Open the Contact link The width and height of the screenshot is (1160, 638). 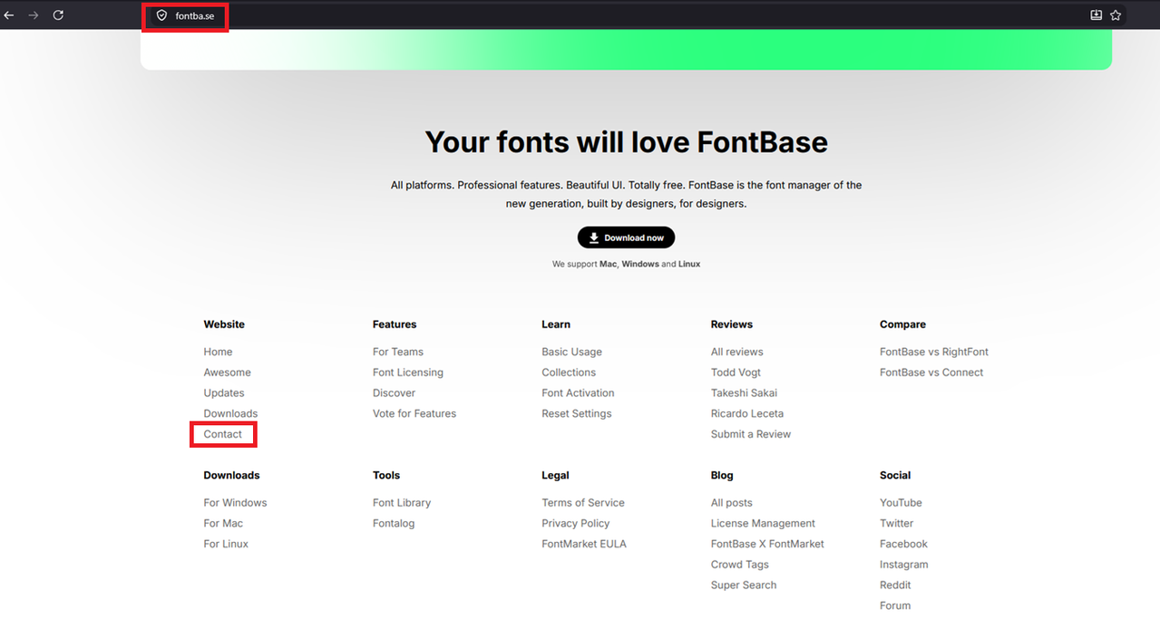222,434
